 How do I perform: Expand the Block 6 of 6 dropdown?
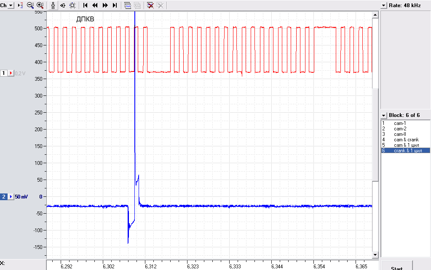[384, 116]
